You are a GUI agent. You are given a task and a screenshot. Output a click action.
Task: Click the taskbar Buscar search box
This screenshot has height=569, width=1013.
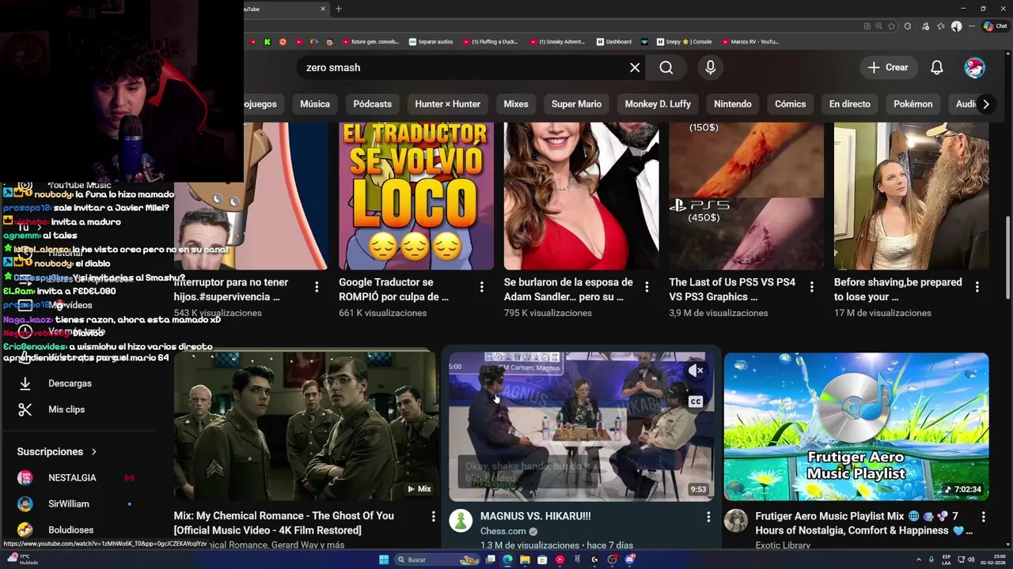tap(438, 560)
